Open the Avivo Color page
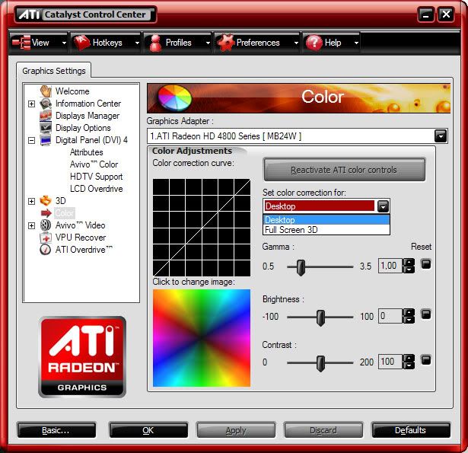 point(94,164)
